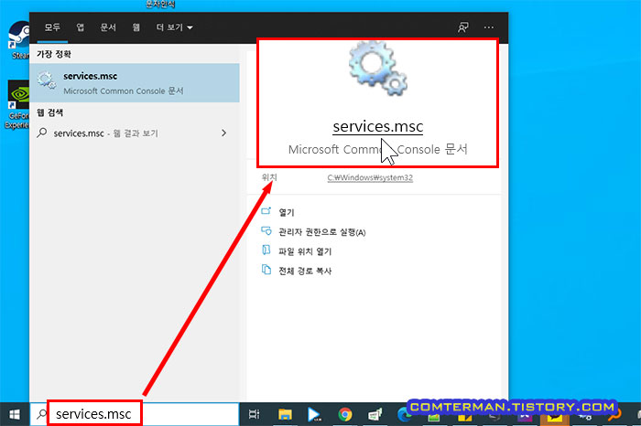Expand web result with chevron arrow
Image resolution: width=641 pixels, height=426 pixels.
[223, 133]
